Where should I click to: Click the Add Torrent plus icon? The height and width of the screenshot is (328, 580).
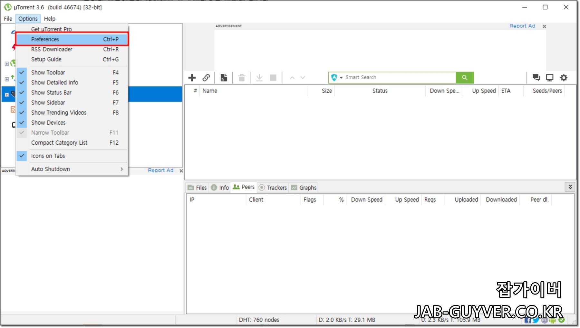pos(192,78)
